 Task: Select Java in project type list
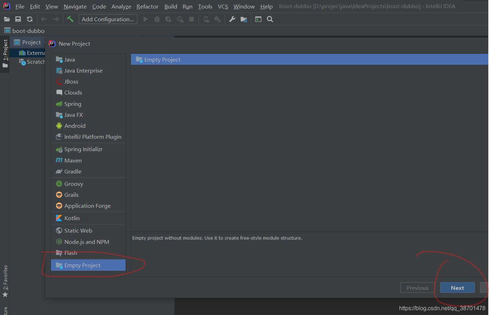click(x=88, y=59)
